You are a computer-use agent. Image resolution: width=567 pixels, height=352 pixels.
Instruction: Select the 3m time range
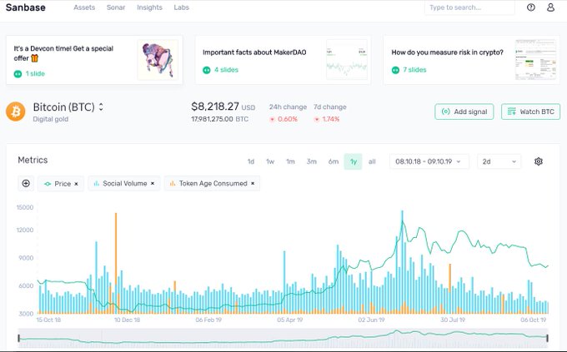pyautogui.click(x=312, y=161)
